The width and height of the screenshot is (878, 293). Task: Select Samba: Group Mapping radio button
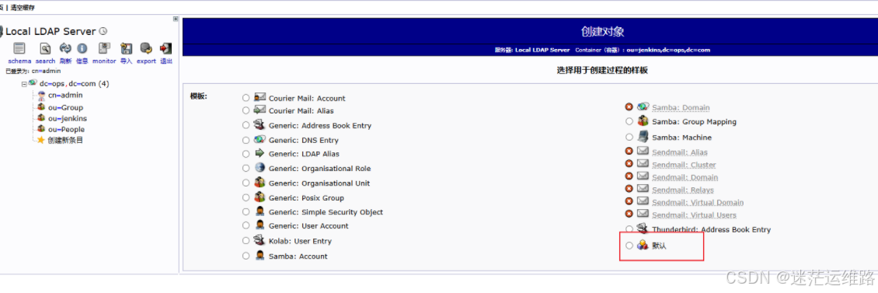629,121
